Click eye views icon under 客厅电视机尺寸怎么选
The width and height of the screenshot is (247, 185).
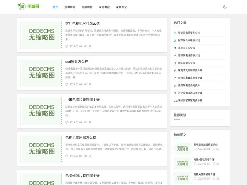click(x=86, y=46)
